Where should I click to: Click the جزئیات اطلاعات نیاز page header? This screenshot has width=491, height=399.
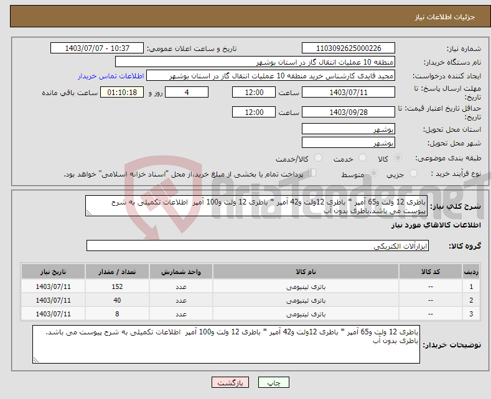(x=445, y=17)
